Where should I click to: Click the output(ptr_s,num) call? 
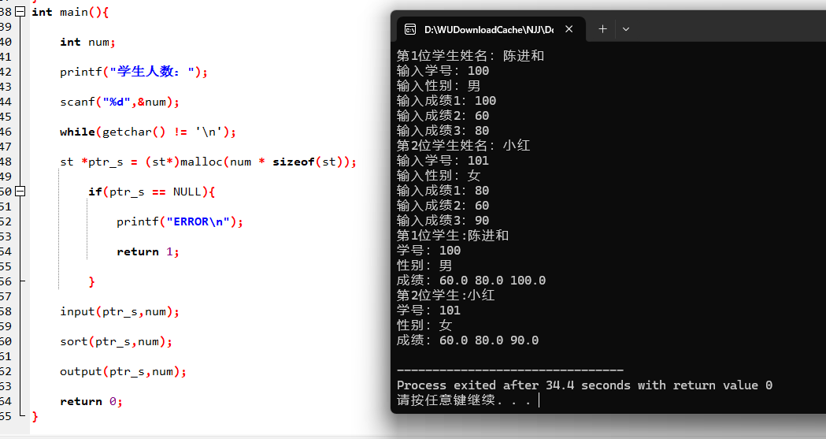pos(123,371)
